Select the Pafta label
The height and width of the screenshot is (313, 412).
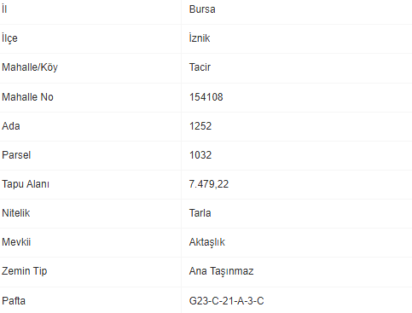coord(14,301)
